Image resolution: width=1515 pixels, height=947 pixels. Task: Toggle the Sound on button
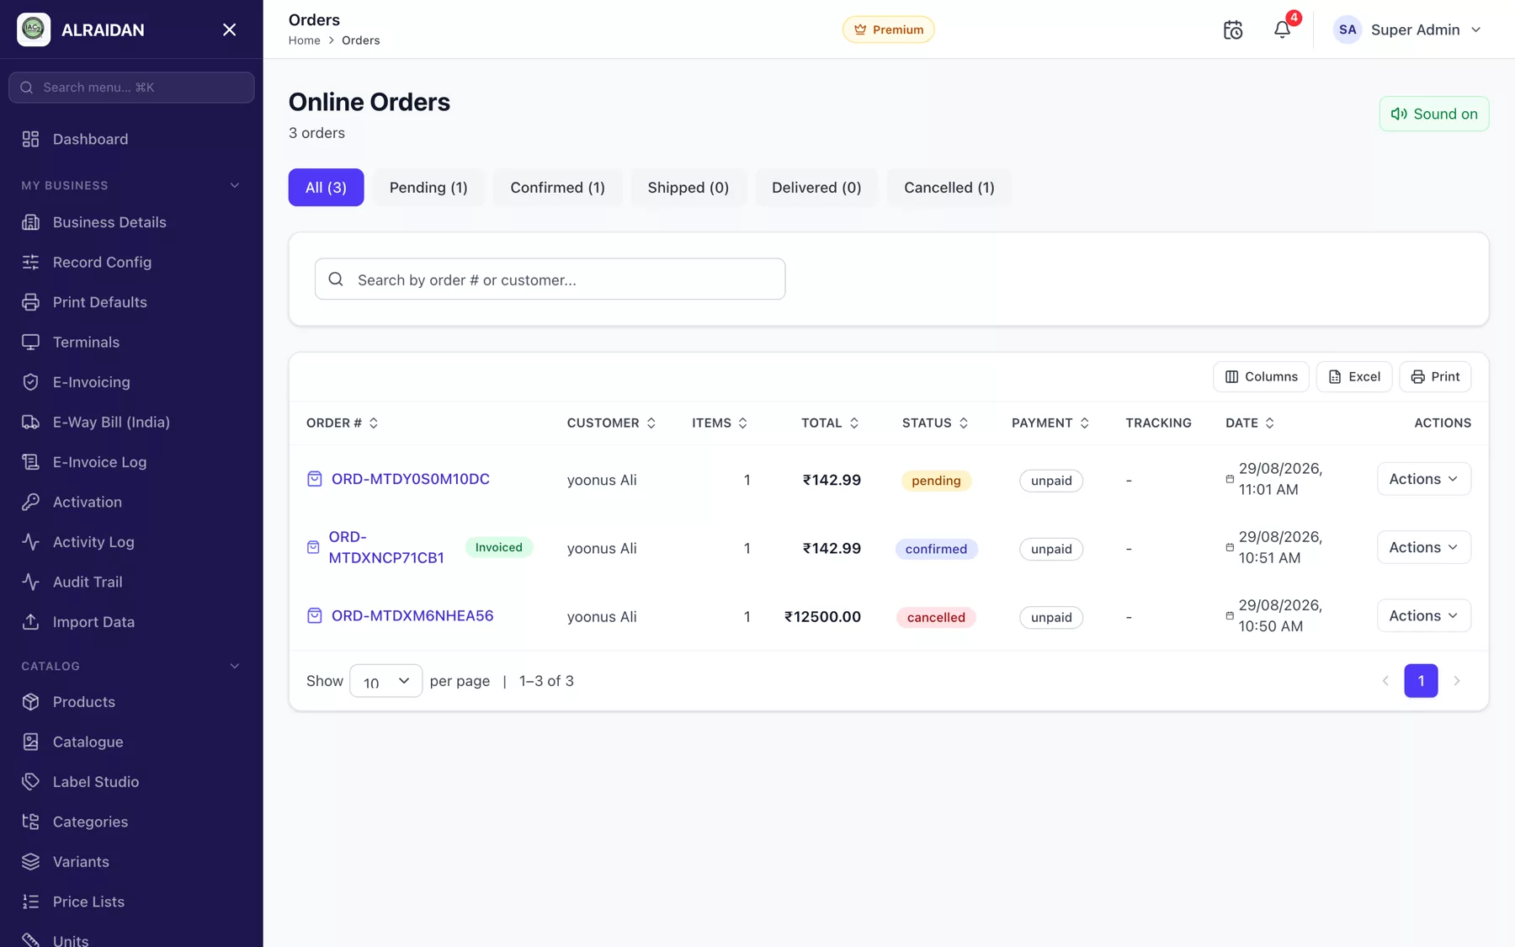click(1433, 114)
